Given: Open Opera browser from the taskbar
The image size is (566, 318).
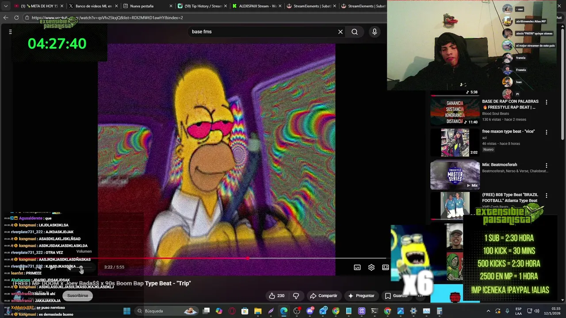Looking at the screenshot, I should pyautogui.click(x=232, y=311).
